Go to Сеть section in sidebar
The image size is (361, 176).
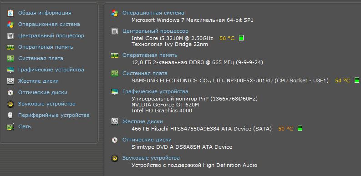pos(25,126)
